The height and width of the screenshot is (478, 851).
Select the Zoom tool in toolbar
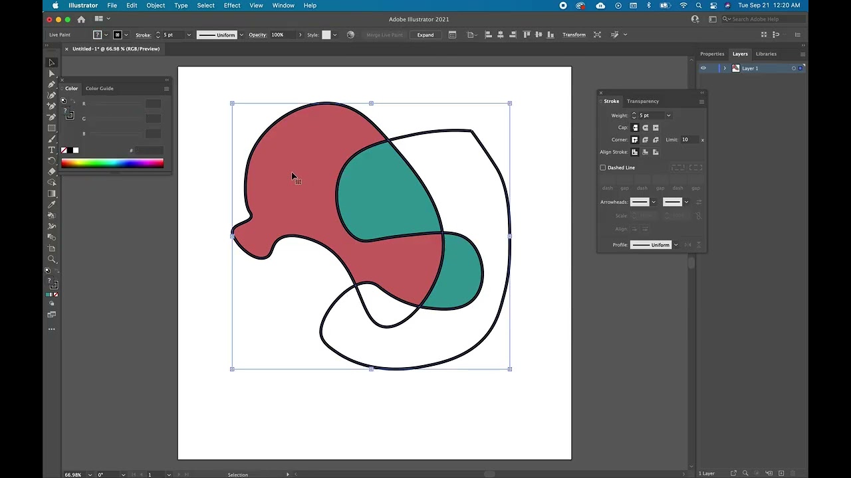(x=52, y=259)
